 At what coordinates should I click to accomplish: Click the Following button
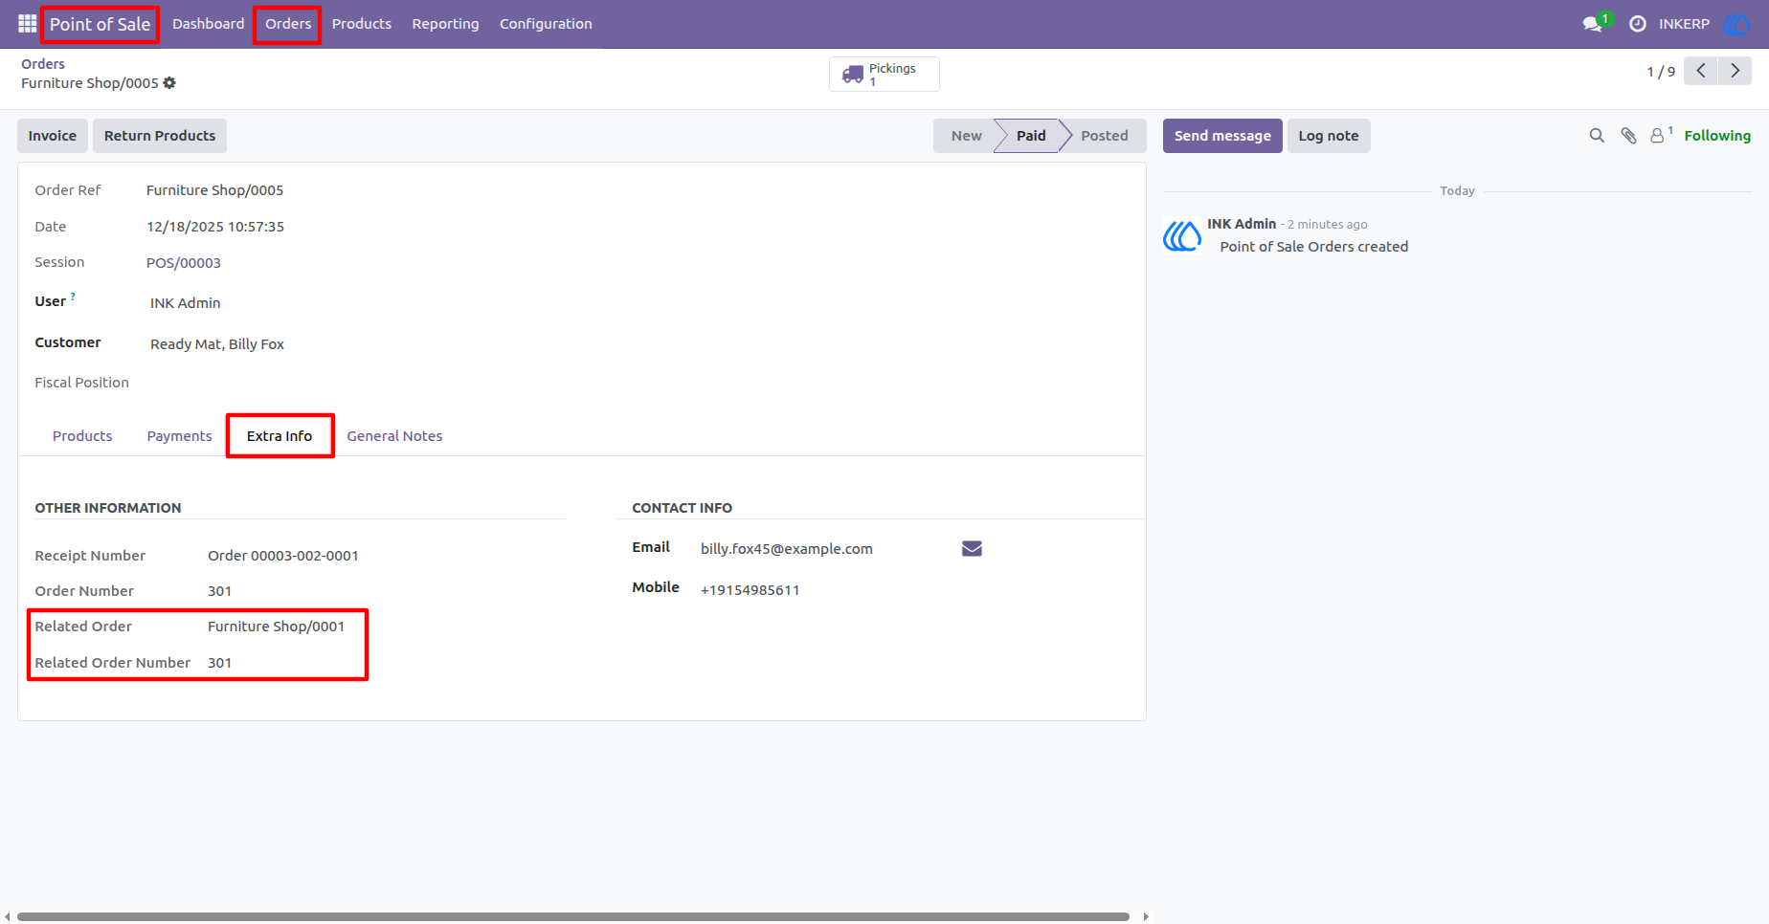coord(1717,136)
